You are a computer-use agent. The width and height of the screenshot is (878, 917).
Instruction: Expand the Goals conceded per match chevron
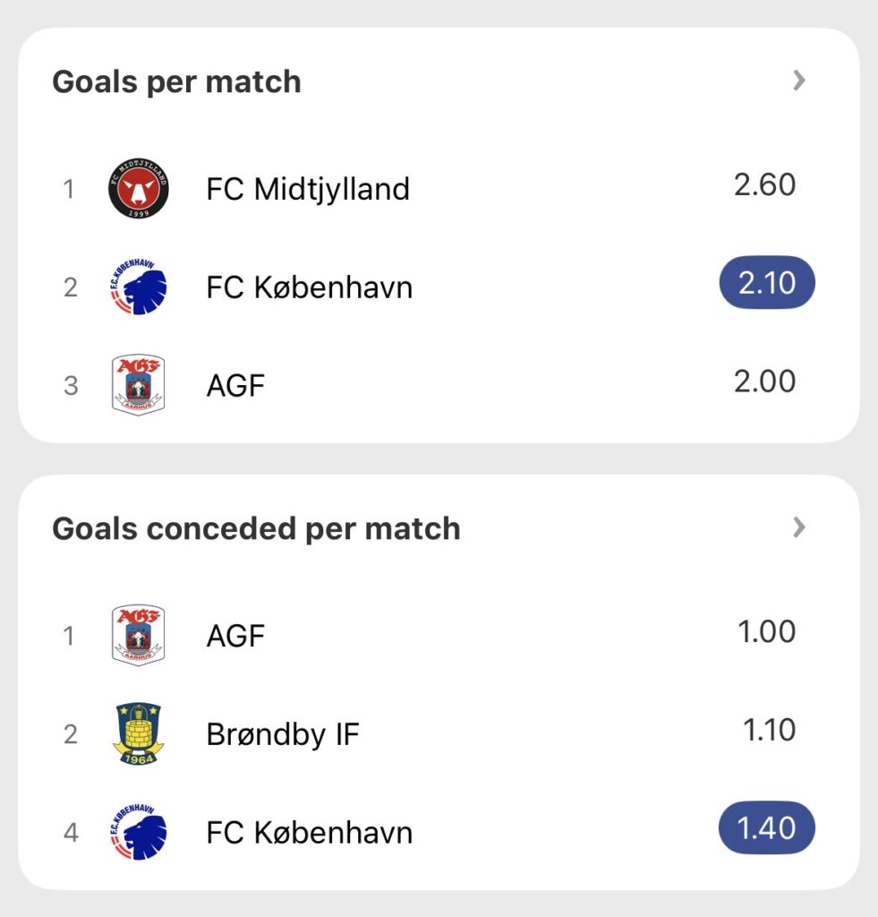pos(799,528)
